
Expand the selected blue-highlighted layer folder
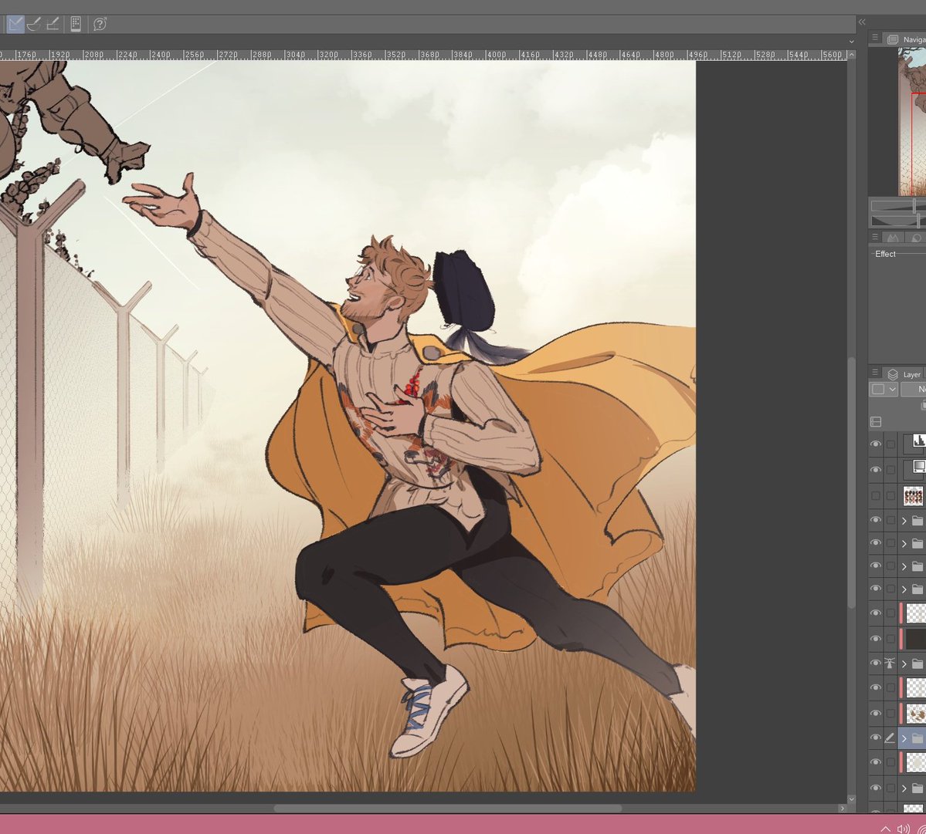coord(904,738)
